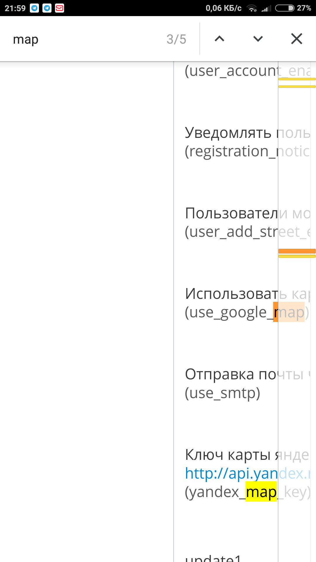The image size is (316, 562).
Task: Close the find-in-page bar
Action: 296,39
